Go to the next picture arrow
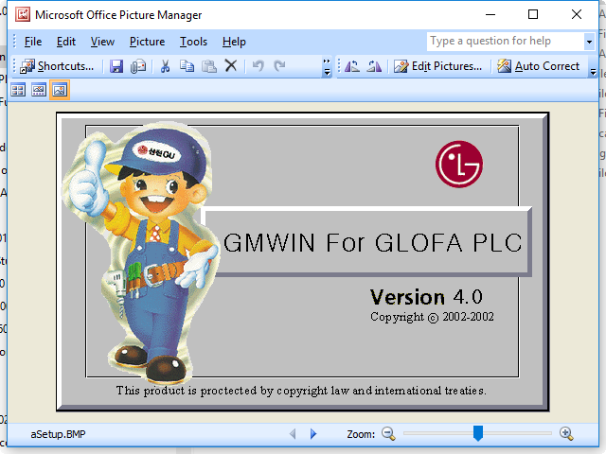 [x=313, y=434]
